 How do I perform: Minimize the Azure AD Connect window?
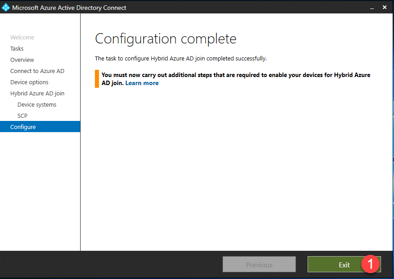(372, 7)
